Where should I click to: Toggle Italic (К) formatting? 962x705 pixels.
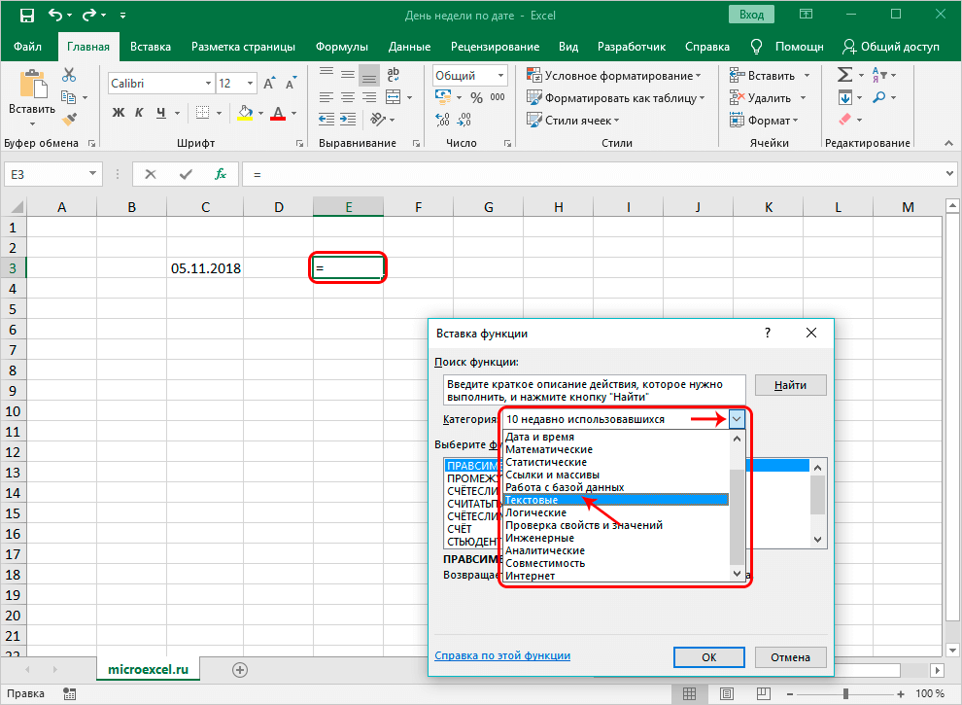(x=139, y=113)
